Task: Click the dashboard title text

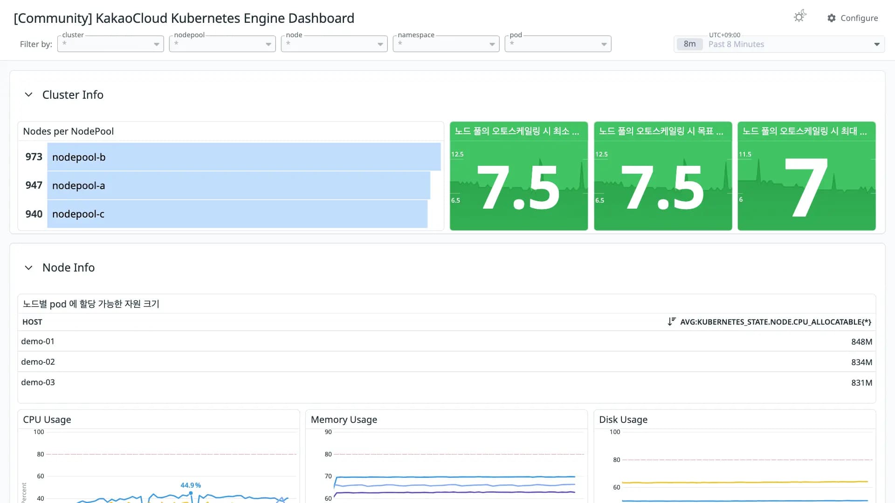Action: coord(184,18)
